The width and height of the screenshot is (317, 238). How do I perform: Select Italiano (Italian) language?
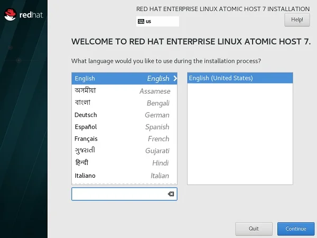(124, 176)
